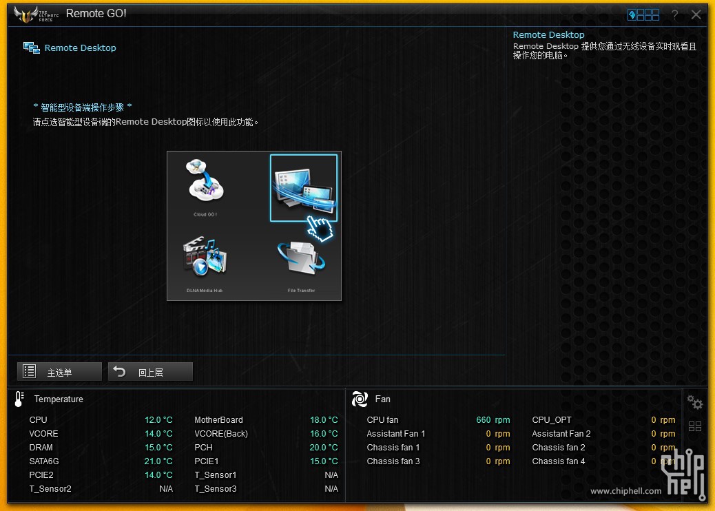Go back with the 回上层 button
The height and width of the screenshot is (511, 715).
150,371
